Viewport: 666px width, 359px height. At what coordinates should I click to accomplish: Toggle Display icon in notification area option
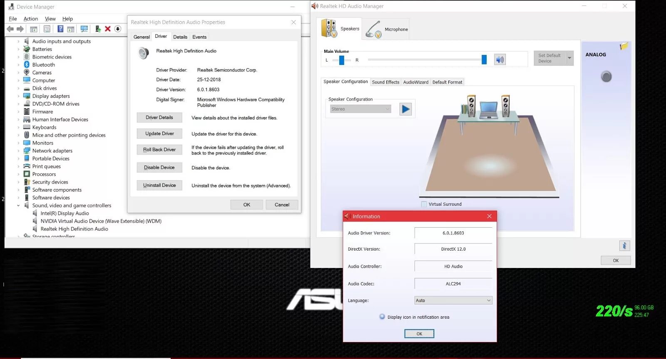pos(382,317)
